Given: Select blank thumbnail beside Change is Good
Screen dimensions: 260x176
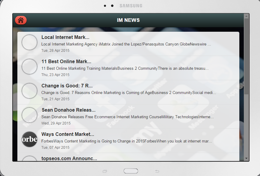Looking at the screenshot, I should (30, 91).
